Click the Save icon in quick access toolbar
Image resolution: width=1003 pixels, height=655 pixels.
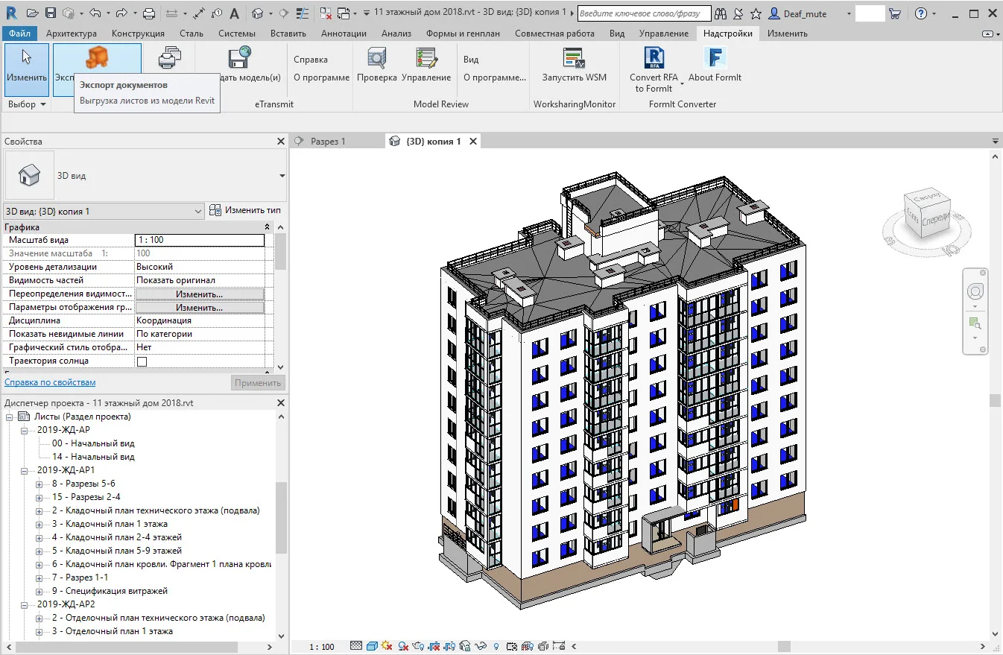click(x=51, y=13)
